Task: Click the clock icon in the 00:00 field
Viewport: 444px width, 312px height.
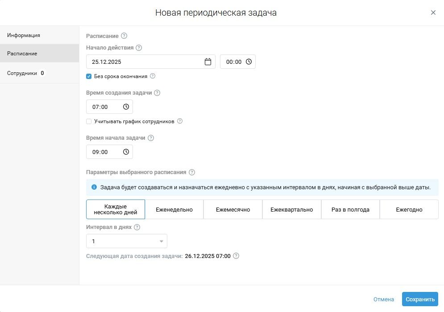Action: [249, 62]
